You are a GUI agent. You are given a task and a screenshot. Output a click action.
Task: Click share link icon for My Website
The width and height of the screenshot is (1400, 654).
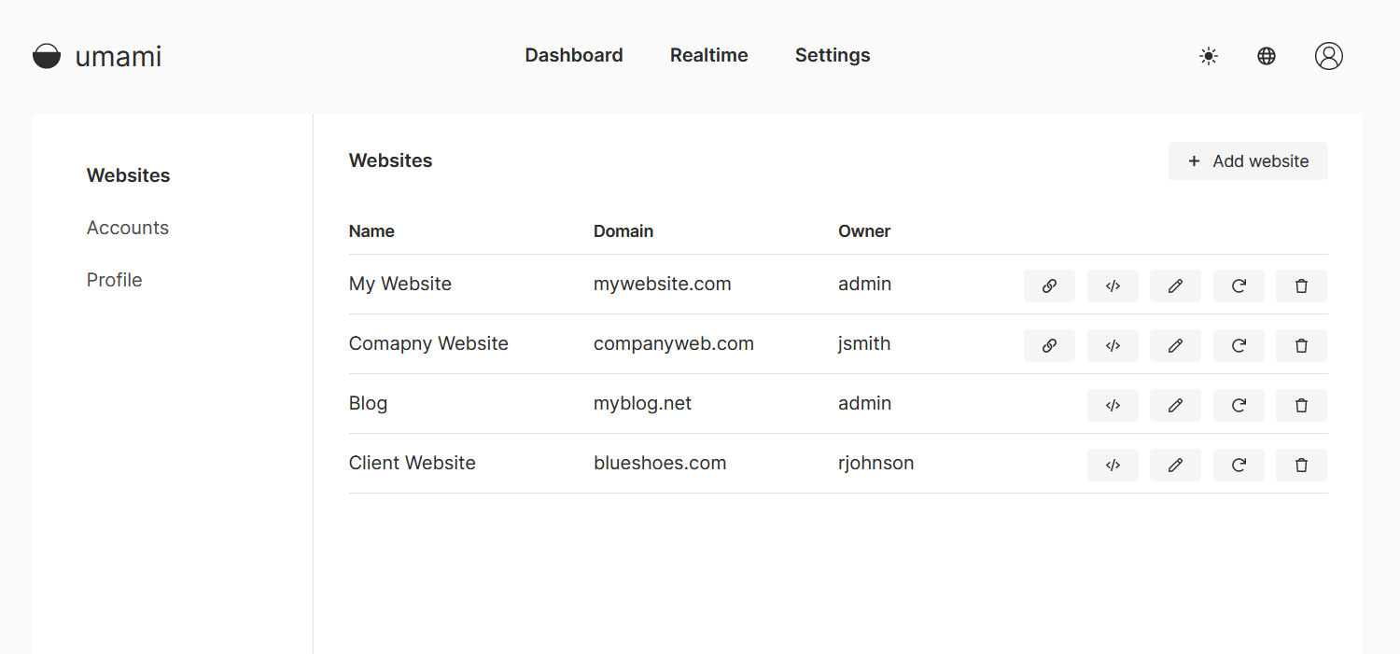click(x=1049, y=286)
